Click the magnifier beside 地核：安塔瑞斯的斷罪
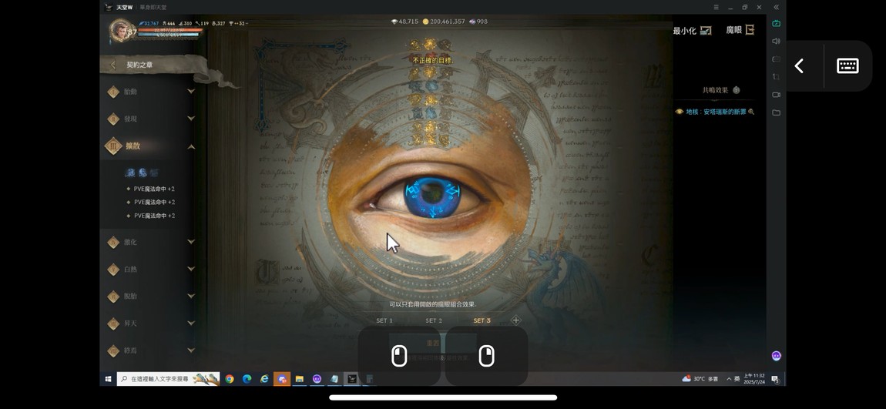Screen dimensions: 886x409 tap(751, 112)
